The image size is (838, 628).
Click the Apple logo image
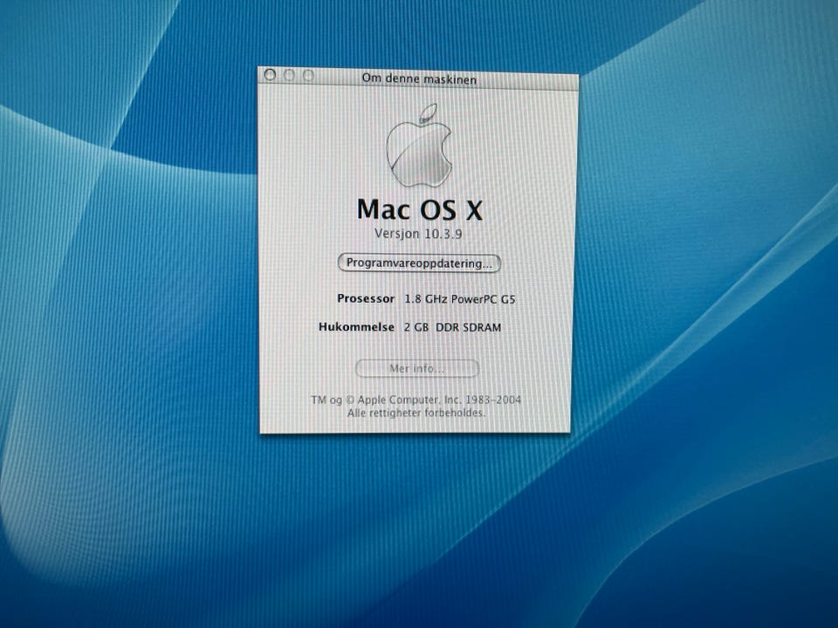pos(420,146)
